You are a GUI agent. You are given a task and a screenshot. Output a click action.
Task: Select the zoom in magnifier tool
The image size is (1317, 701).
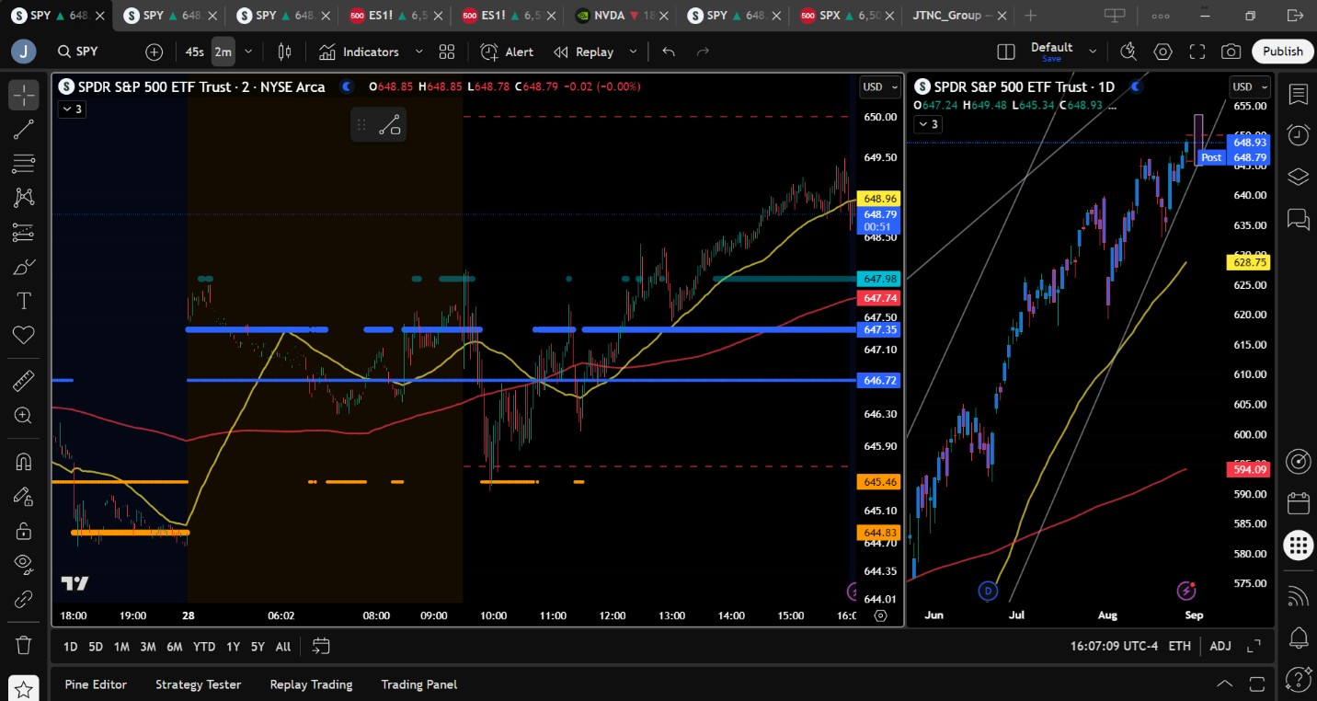24,416
